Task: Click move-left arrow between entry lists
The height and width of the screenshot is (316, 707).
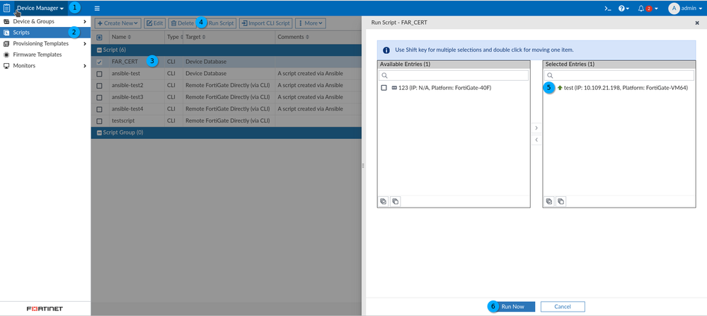Action: (x=536, y=140)
